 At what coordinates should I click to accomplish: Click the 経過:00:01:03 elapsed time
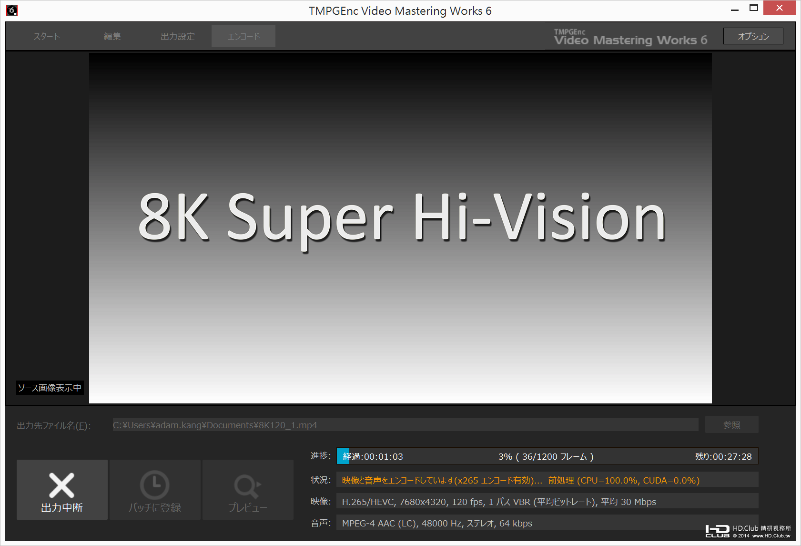(373, 456)
